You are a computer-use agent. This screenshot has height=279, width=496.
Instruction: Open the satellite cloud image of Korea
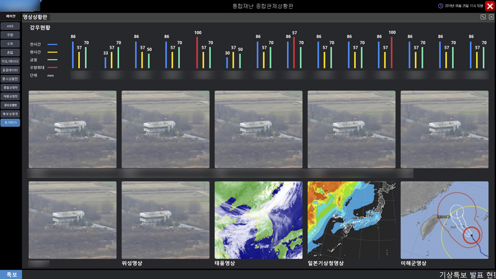pos(259,220)
